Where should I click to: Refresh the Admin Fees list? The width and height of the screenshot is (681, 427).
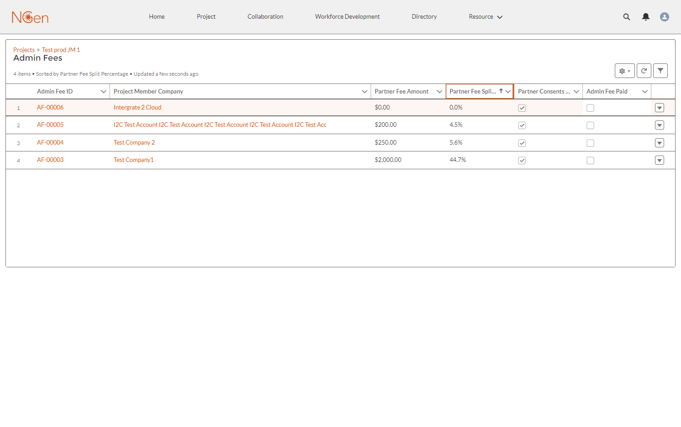point(644,71)
